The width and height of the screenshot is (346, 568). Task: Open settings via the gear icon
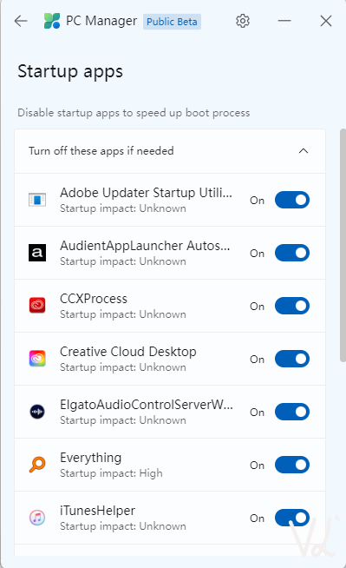(243, 21)
